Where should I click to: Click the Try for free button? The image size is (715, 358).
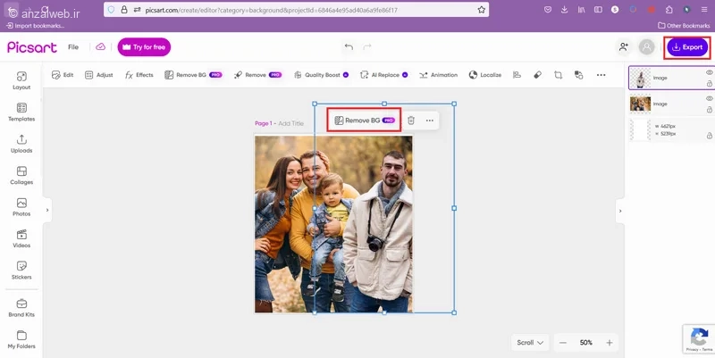tap(144, 47)
